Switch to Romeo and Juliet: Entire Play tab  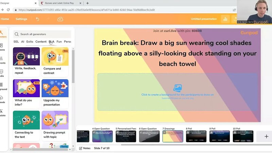(x=60, y=3)
